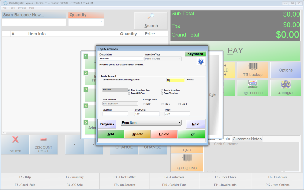Click Next incentive button
The height and width of the screenshot is (190, 304).
point(196,124)
